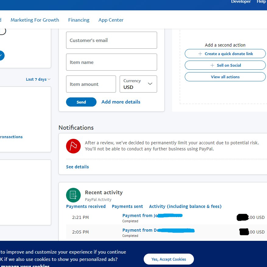The width and height of the screenshot is (267, 267).
Task: Click plus icon beside quick donate link
Action: click(200, 54)
